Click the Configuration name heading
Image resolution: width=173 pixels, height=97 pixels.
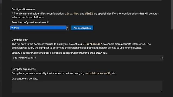(23, 9)
